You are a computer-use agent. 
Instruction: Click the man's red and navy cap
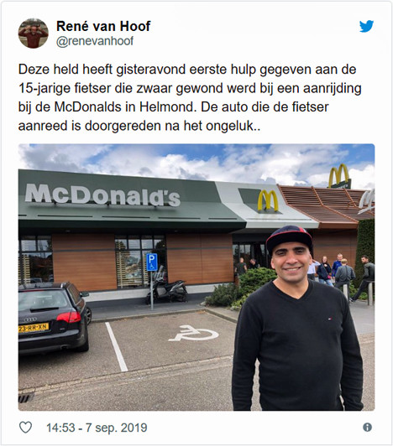pos(289,238)
